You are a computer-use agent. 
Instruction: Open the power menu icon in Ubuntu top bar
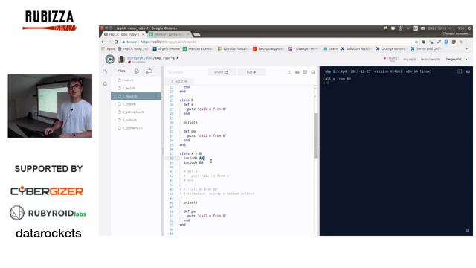coord(469,28)
